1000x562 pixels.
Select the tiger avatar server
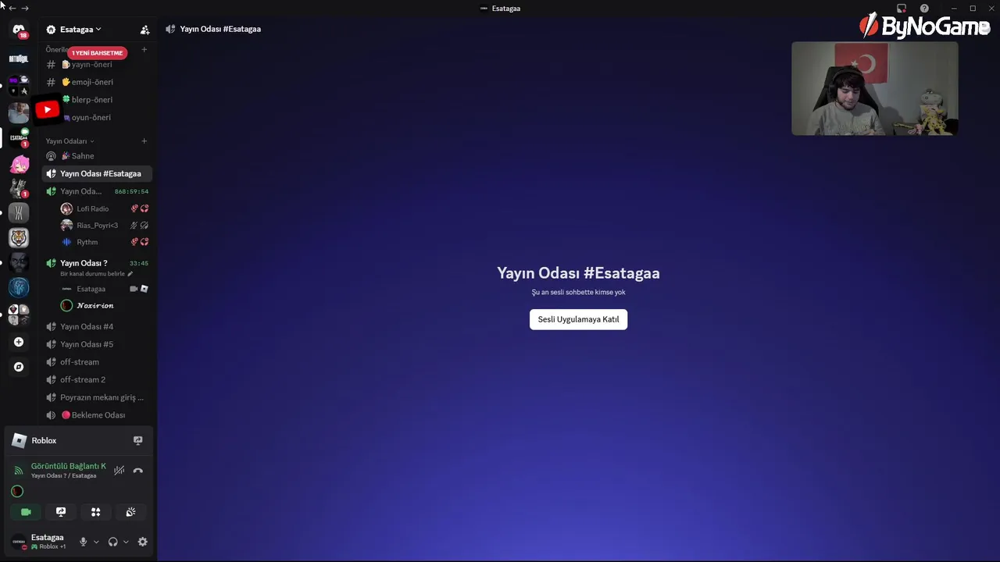point(19,237)
